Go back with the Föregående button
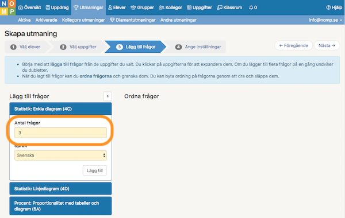 click(293, 45)
